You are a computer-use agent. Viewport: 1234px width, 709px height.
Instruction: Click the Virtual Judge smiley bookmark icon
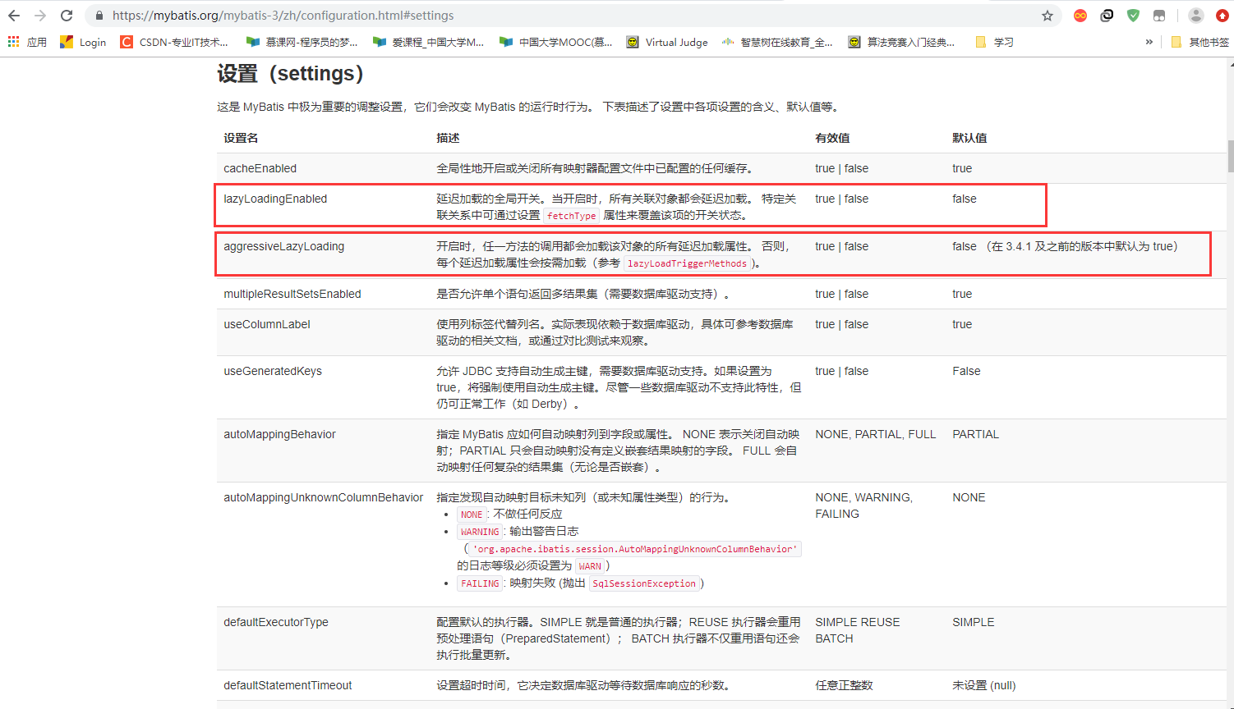632,42
